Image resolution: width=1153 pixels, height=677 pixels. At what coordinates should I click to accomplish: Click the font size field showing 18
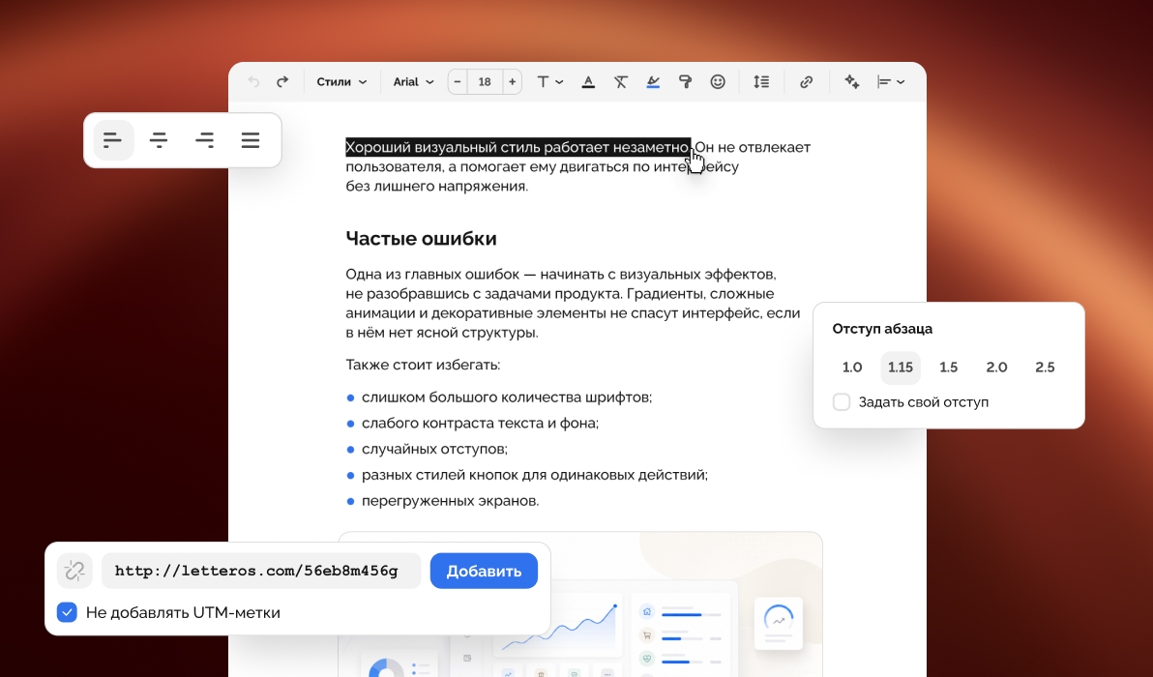pyautogui.click(x=485, y=82)
